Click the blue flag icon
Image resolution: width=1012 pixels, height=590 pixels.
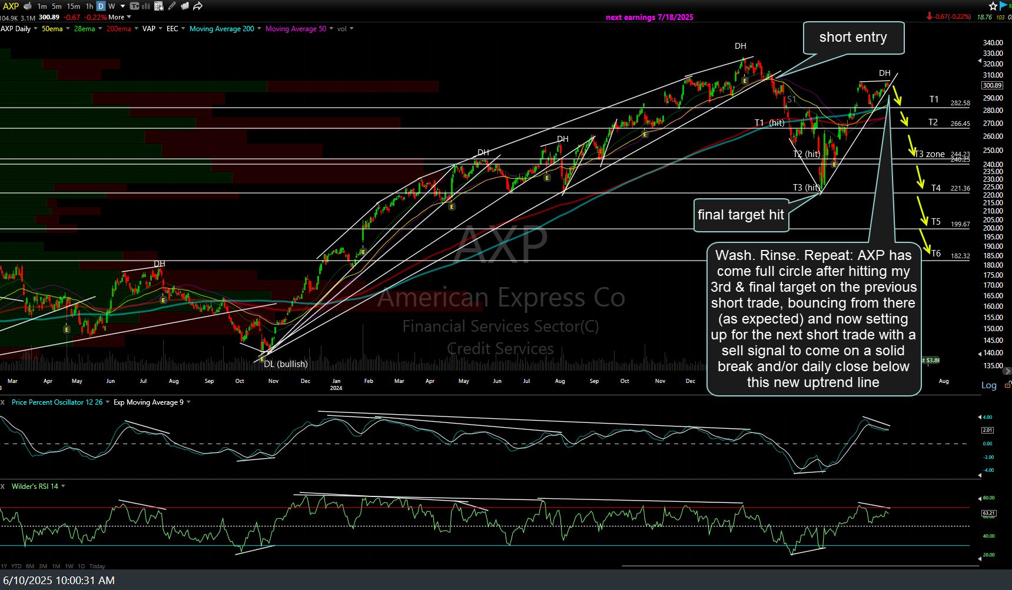pyautogui.click(x=1004, y=6)
